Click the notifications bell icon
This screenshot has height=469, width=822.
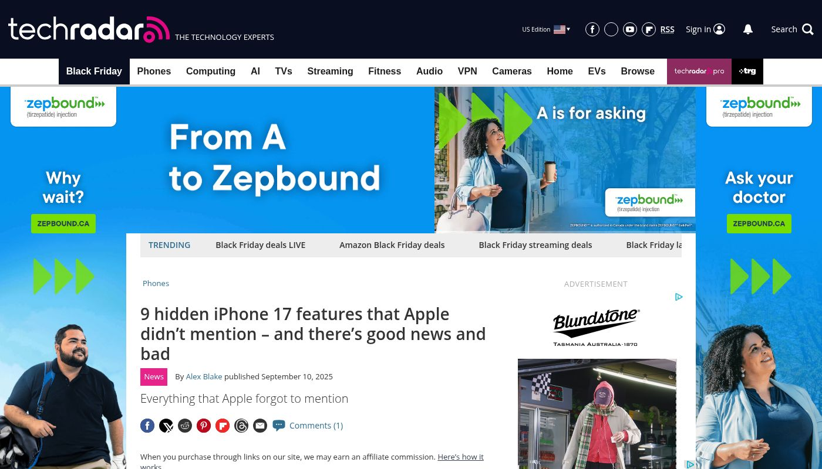click(748, 29)
